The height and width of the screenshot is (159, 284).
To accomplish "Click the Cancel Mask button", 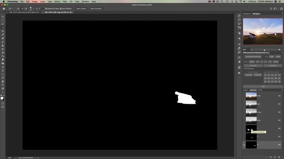I will [x=272, y=66].
